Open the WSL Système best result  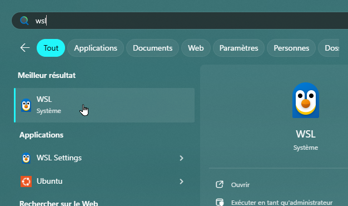point(105,105)
